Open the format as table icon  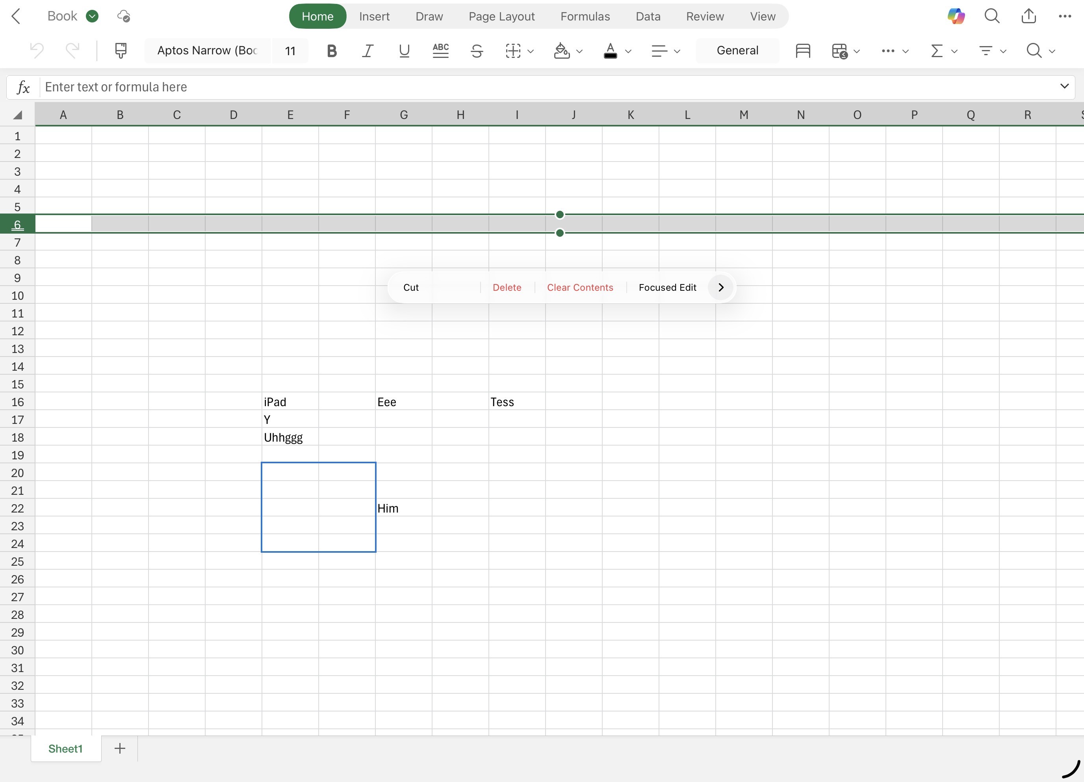pyautogui.click(x=839, y=51)
